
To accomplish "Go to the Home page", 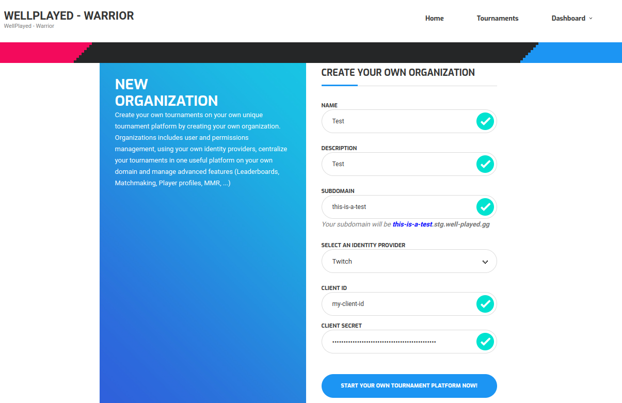I will pos(434,18).
